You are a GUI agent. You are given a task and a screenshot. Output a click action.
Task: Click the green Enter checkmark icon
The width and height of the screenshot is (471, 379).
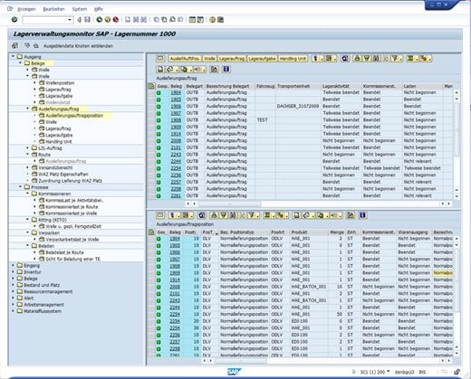point(14,20)
